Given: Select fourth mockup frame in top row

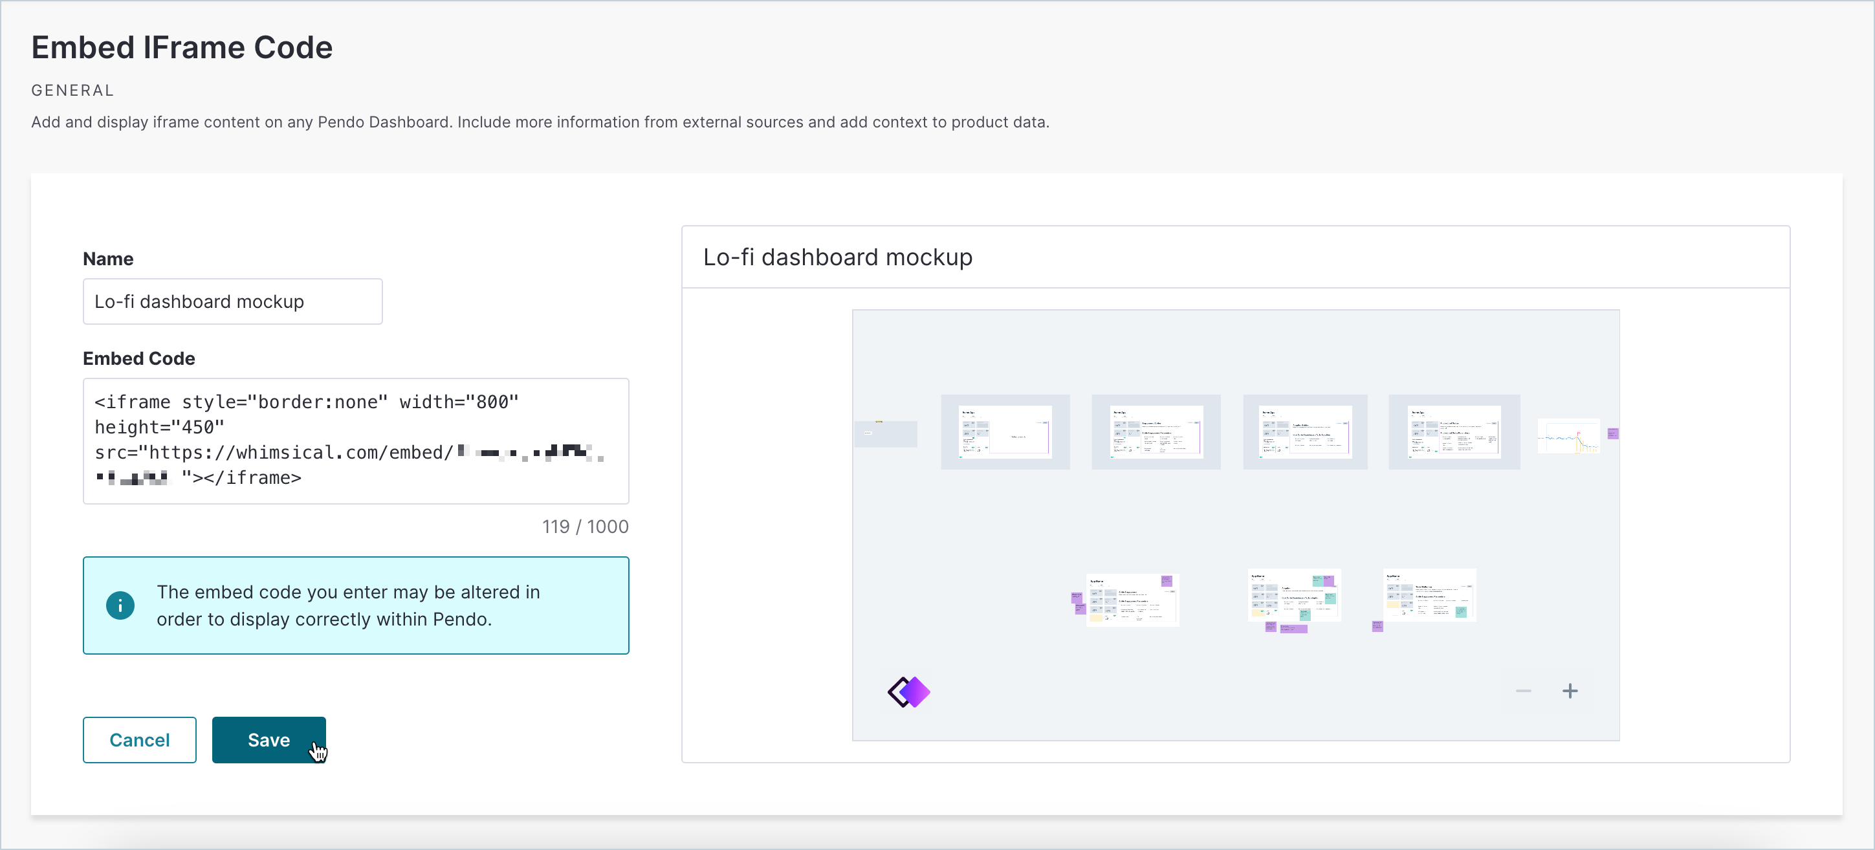Looking at the screenshot, I should pyautogui.click(x=1454, y=431).
